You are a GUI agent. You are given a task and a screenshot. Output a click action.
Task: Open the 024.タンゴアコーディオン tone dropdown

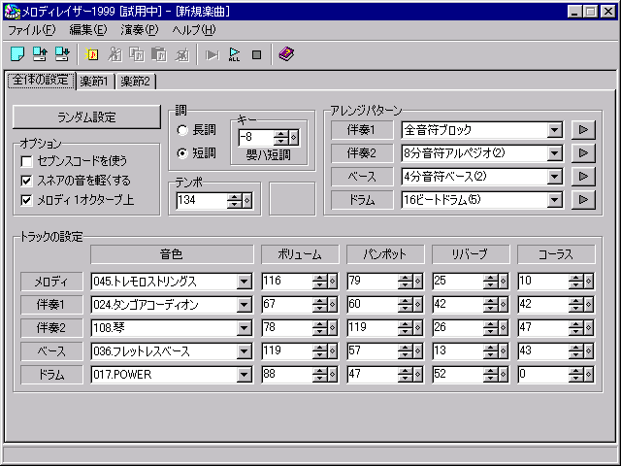click(245, 305)
